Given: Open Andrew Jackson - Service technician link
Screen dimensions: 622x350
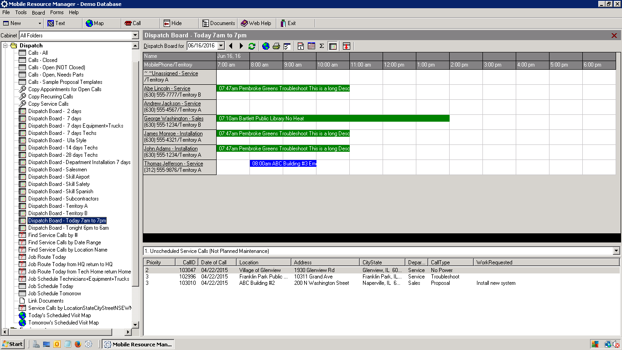Looking at the screenshot, I should pos(172,103).
